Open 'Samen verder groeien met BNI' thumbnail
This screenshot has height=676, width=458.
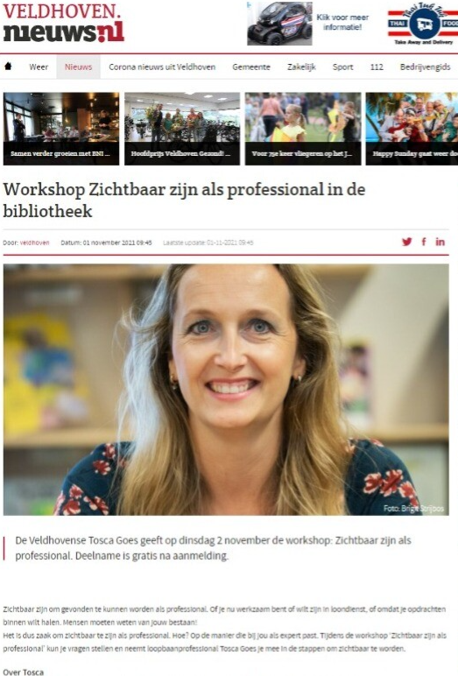61,129
